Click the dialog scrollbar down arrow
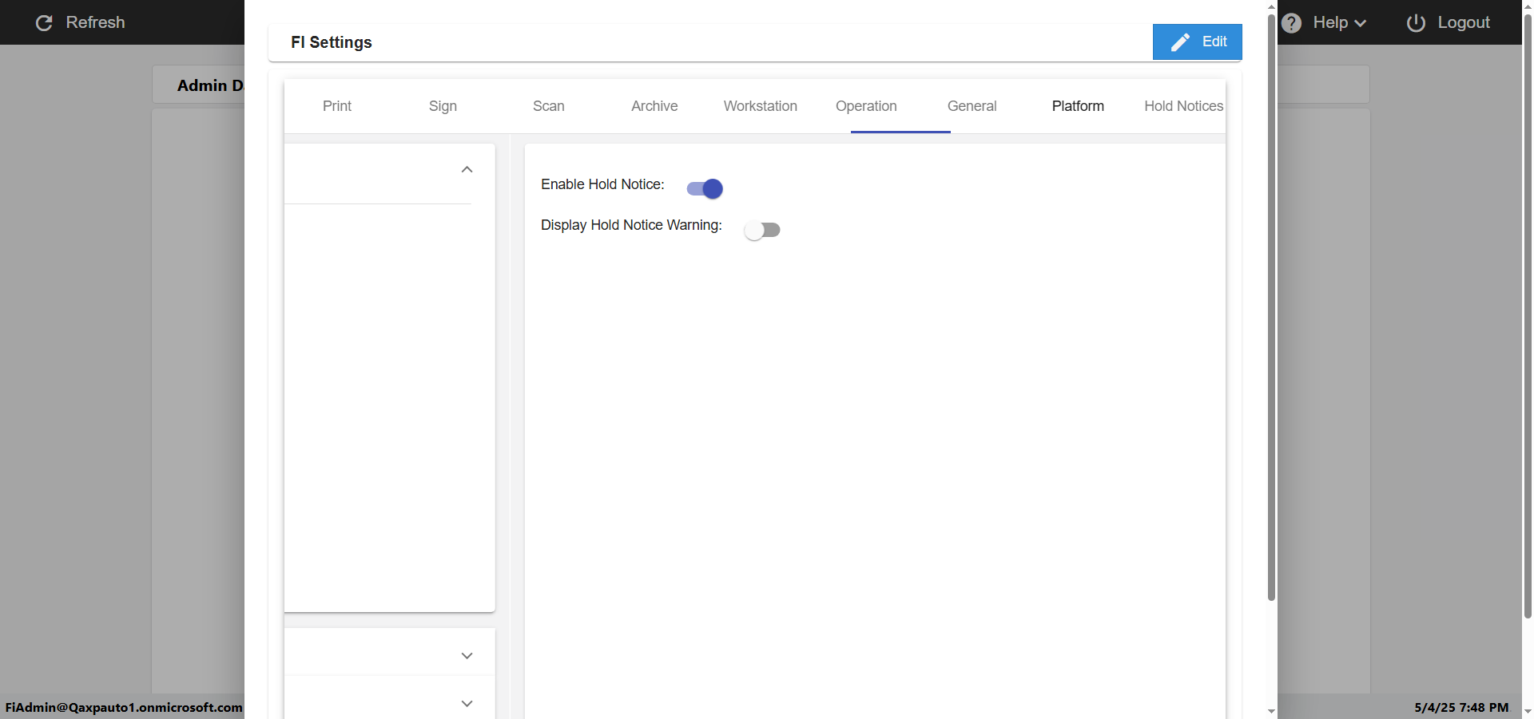Image resolution: width=1534 pixels, height=719 pixels. coord(1271,711)
